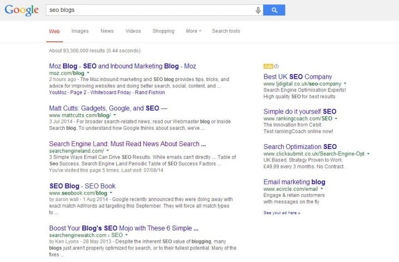Screen dimensions: 399x262
Task: Switch to the Images tab
Action: [x=80, y=31]
